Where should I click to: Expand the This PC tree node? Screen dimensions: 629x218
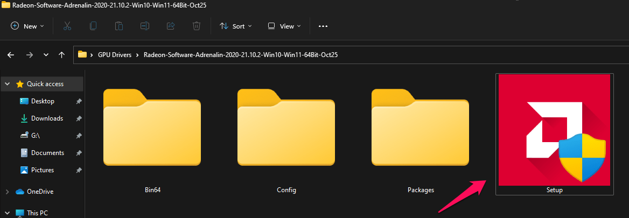click(x=7, y=213)
